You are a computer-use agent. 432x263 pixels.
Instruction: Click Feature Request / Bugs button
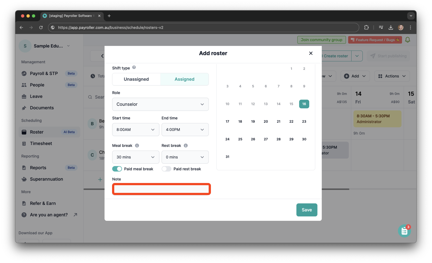point(375,40)
